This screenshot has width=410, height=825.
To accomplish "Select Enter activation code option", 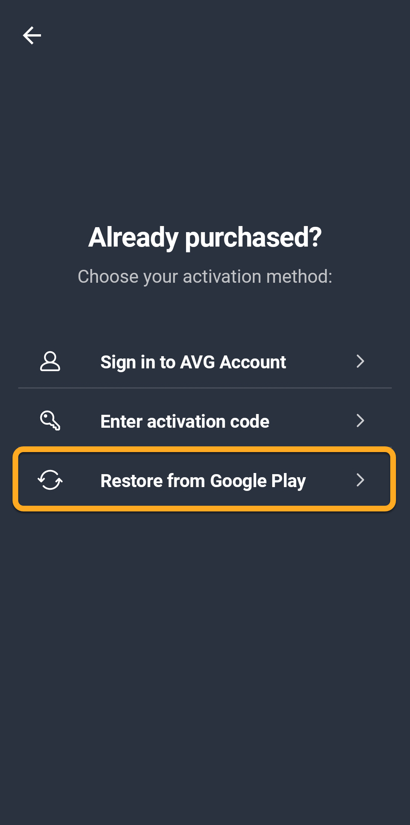I will click(x=185, y=421).
